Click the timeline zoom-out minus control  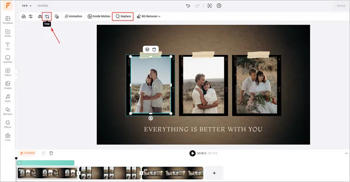click(x=346, y=154)
